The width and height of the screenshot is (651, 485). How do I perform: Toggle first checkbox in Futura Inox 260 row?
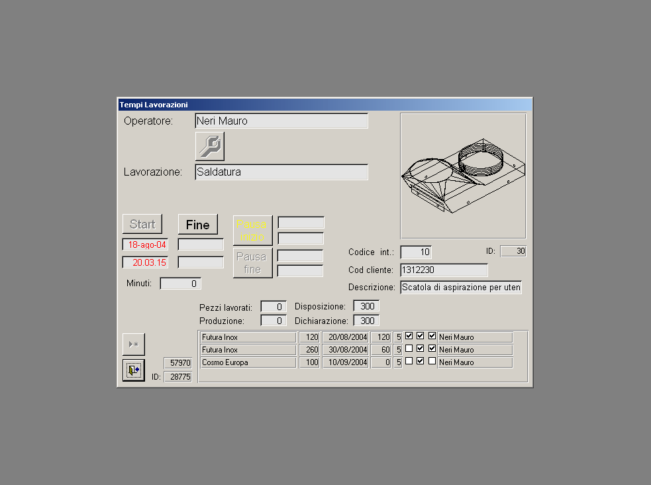click(x=409, y=348)
